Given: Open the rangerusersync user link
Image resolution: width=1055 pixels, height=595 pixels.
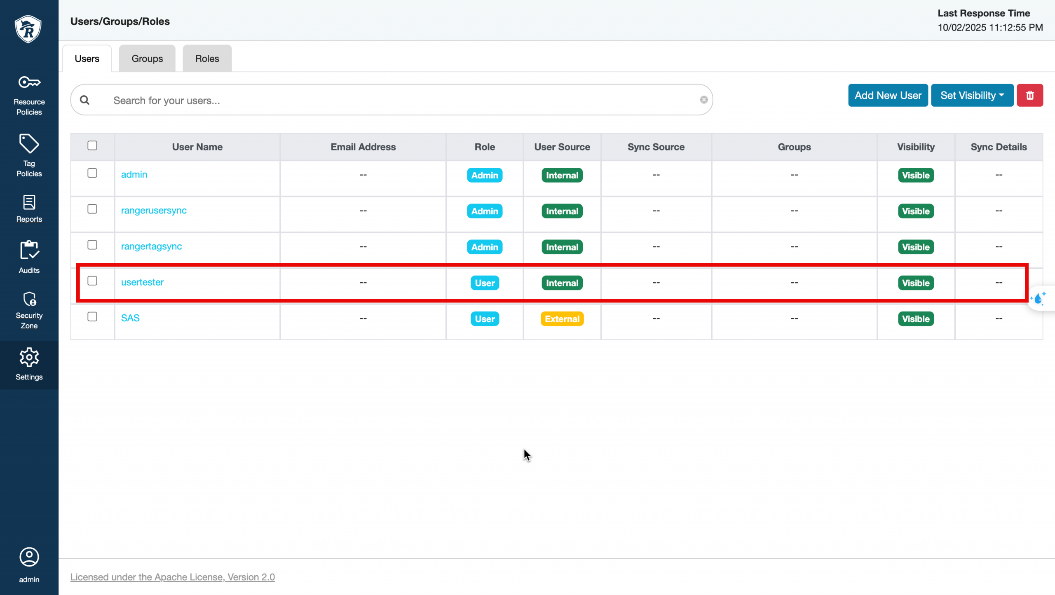Looking at the screenshot, I should pos(154,211).
